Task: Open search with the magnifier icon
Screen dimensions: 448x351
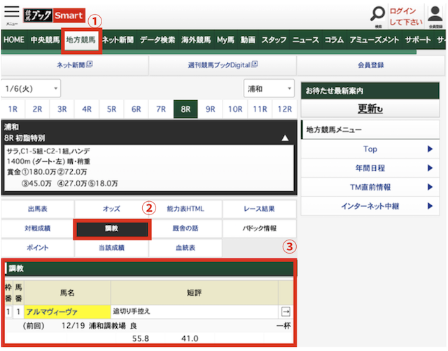Action: click(x=378, y=13)
